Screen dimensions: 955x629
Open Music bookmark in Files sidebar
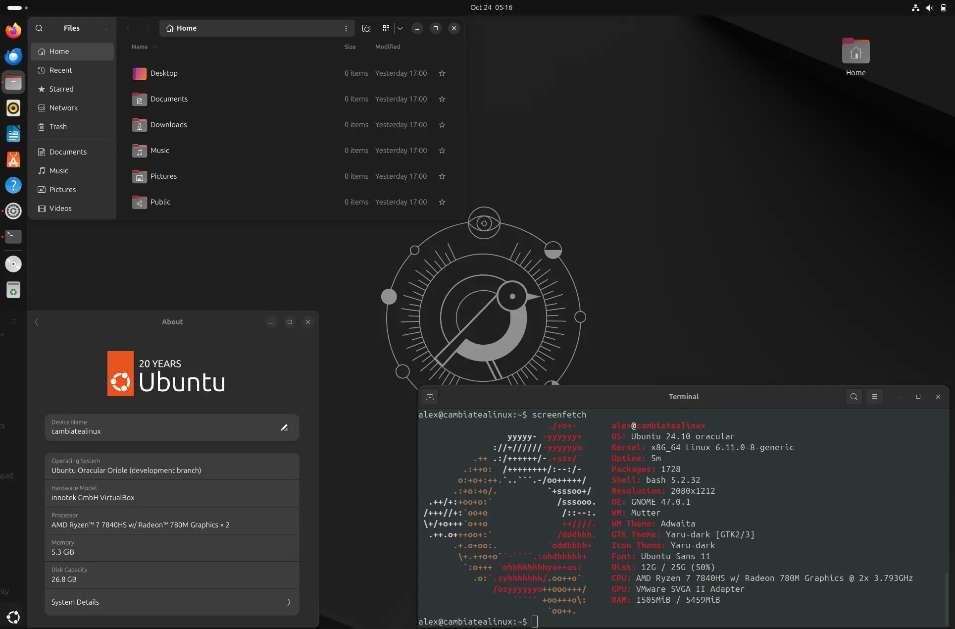click(72, 171)
